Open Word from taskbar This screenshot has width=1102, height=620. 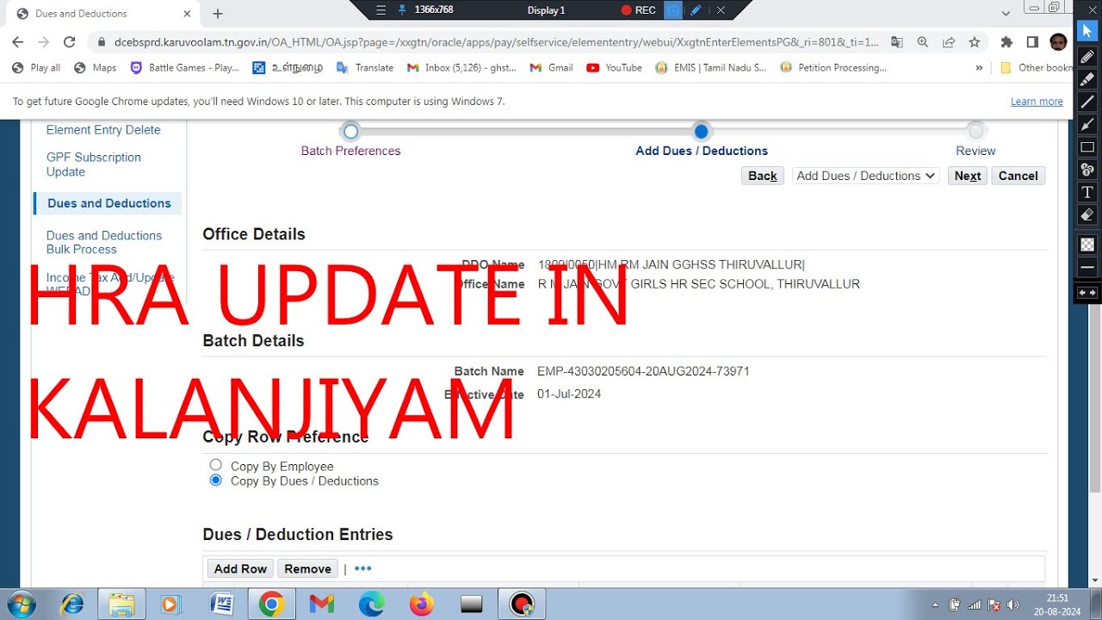coord(221,604)
